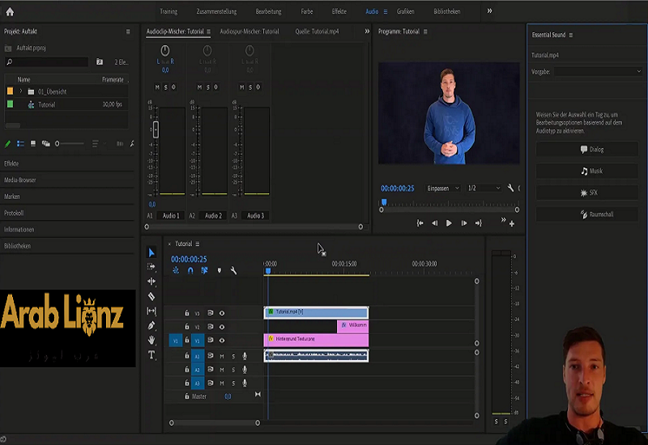The image size is (648, 445).
Task: Toggle insert sequences as nests icon
Action: (176, 271)
